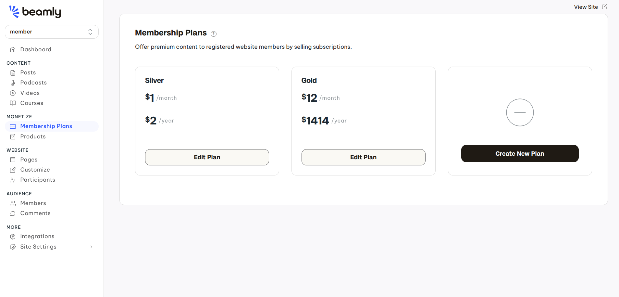619x297 pixels.
Task: Edit the Gold plan
Action: pyautogui.click(x=363, y=157)
